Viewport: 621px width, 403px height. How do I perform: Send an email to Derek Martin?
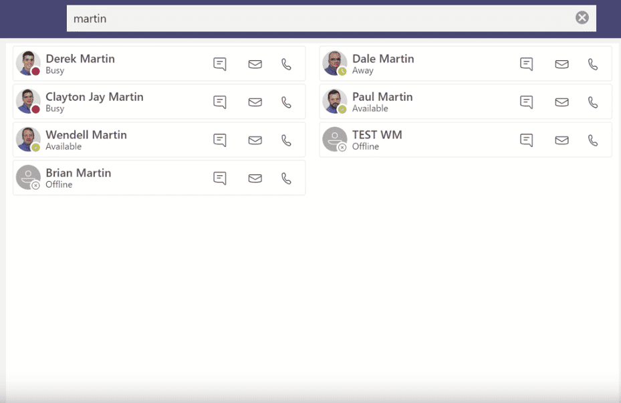pos(255,63)
